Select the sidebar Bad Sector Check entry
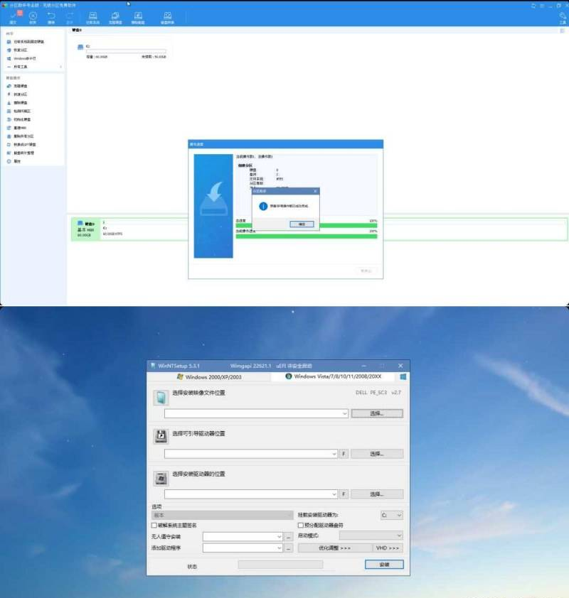 coord(18,111)
